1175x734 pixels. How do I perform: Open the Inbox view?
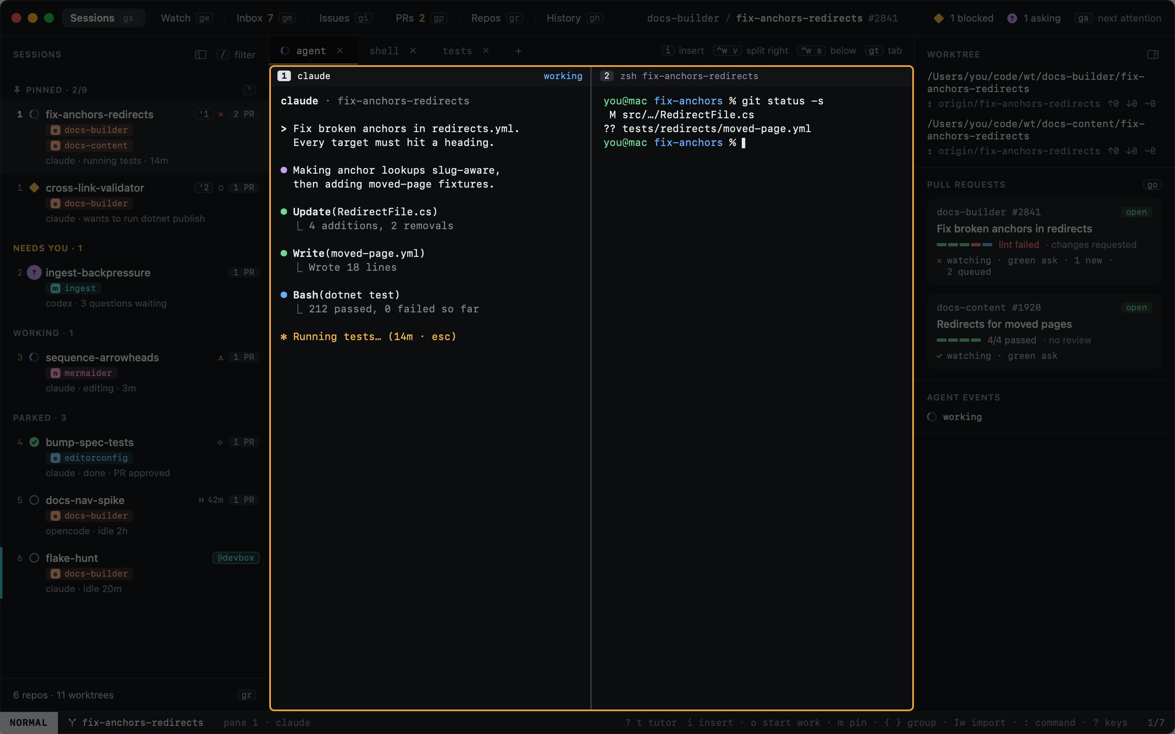coord(266,18)
